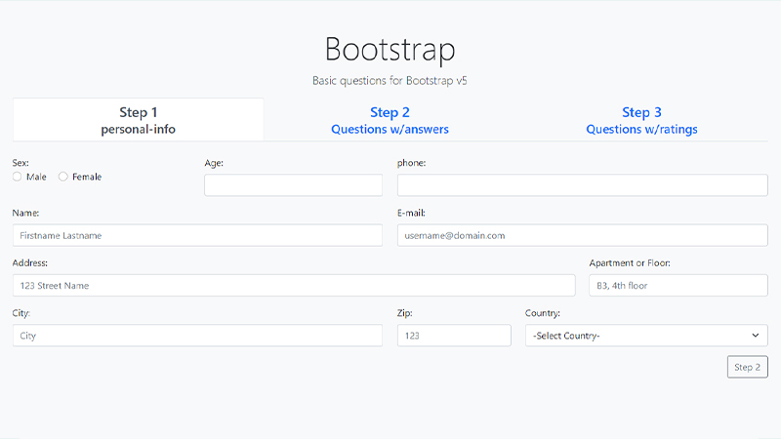Click the 'City:' label
The image size is (781, 439).
pyautogui.click(x=21, y=313)
